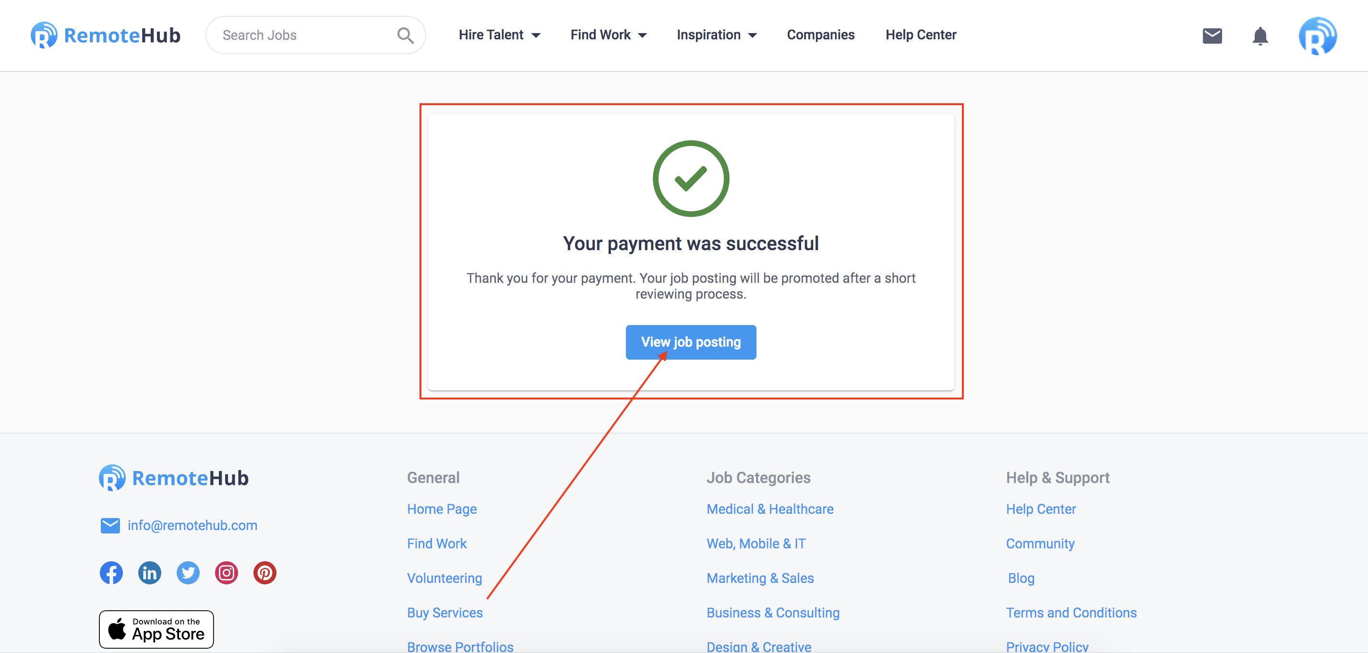
Task: Click the RemoteHub header logo
Action: click(105, 35)
